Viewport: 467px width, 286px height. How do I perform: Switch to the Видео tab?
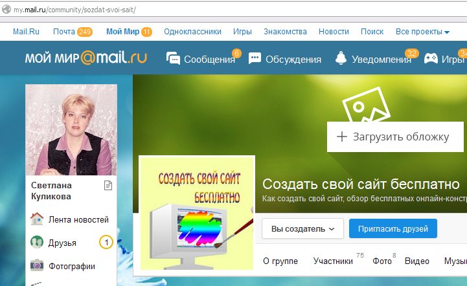[416, 261]
